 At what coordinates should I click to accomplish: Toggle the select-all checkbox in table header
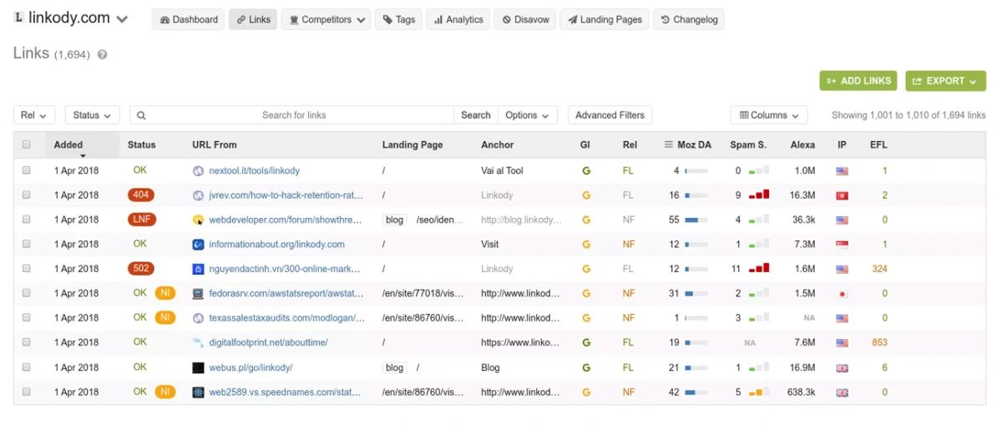[27, 144]
